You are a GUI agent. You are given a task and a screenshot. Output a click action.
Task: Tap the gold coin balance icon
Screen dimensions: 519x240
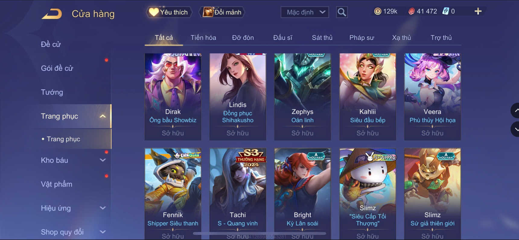tap(377, 11)
